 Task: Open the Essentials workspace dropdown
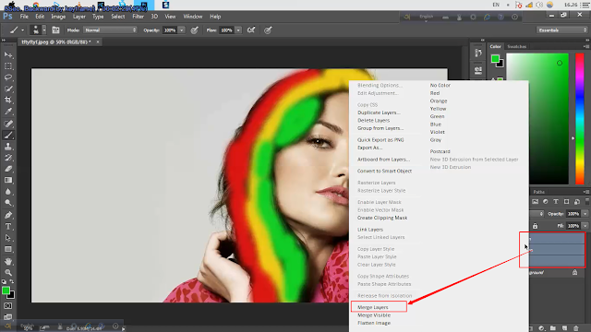tap(562, 30)
